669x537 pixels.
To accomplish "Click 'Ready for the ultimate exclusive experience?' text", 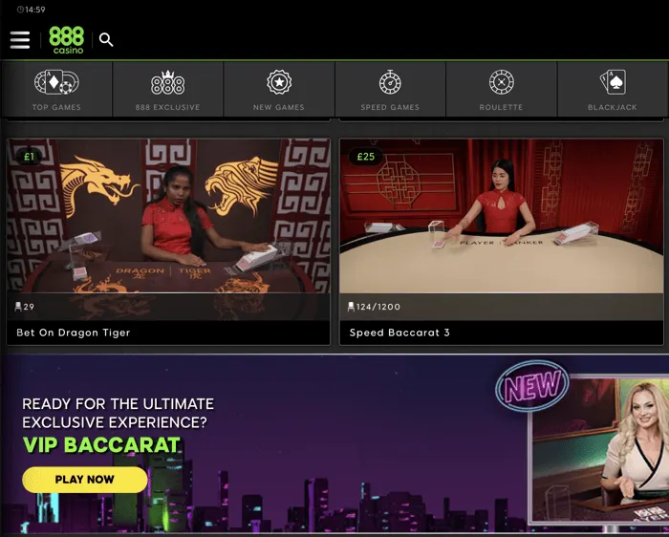I will point(119,413).
